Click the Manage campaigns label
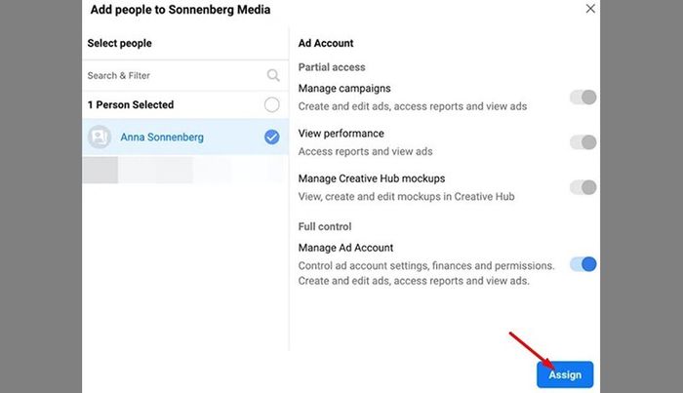Viewport: 683px width, 393px height. click(x=344, y=89)
